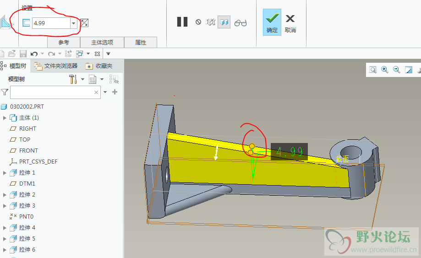Click the thickness icon beside the value field

click(26, 23)
